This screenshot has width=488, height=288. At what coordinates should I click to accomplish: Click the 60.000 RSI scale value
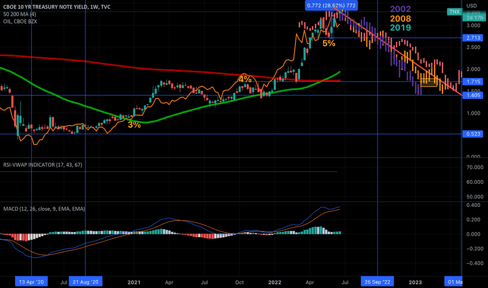474,182
